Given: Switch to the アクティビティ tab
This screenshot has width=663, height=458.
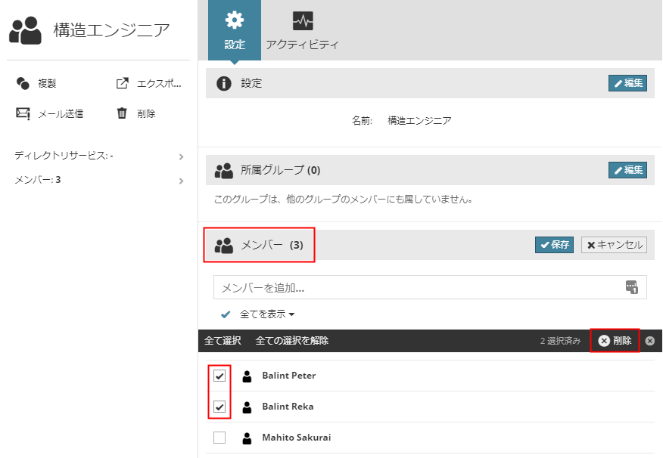Looking at the screenshot, I should 302,30.
